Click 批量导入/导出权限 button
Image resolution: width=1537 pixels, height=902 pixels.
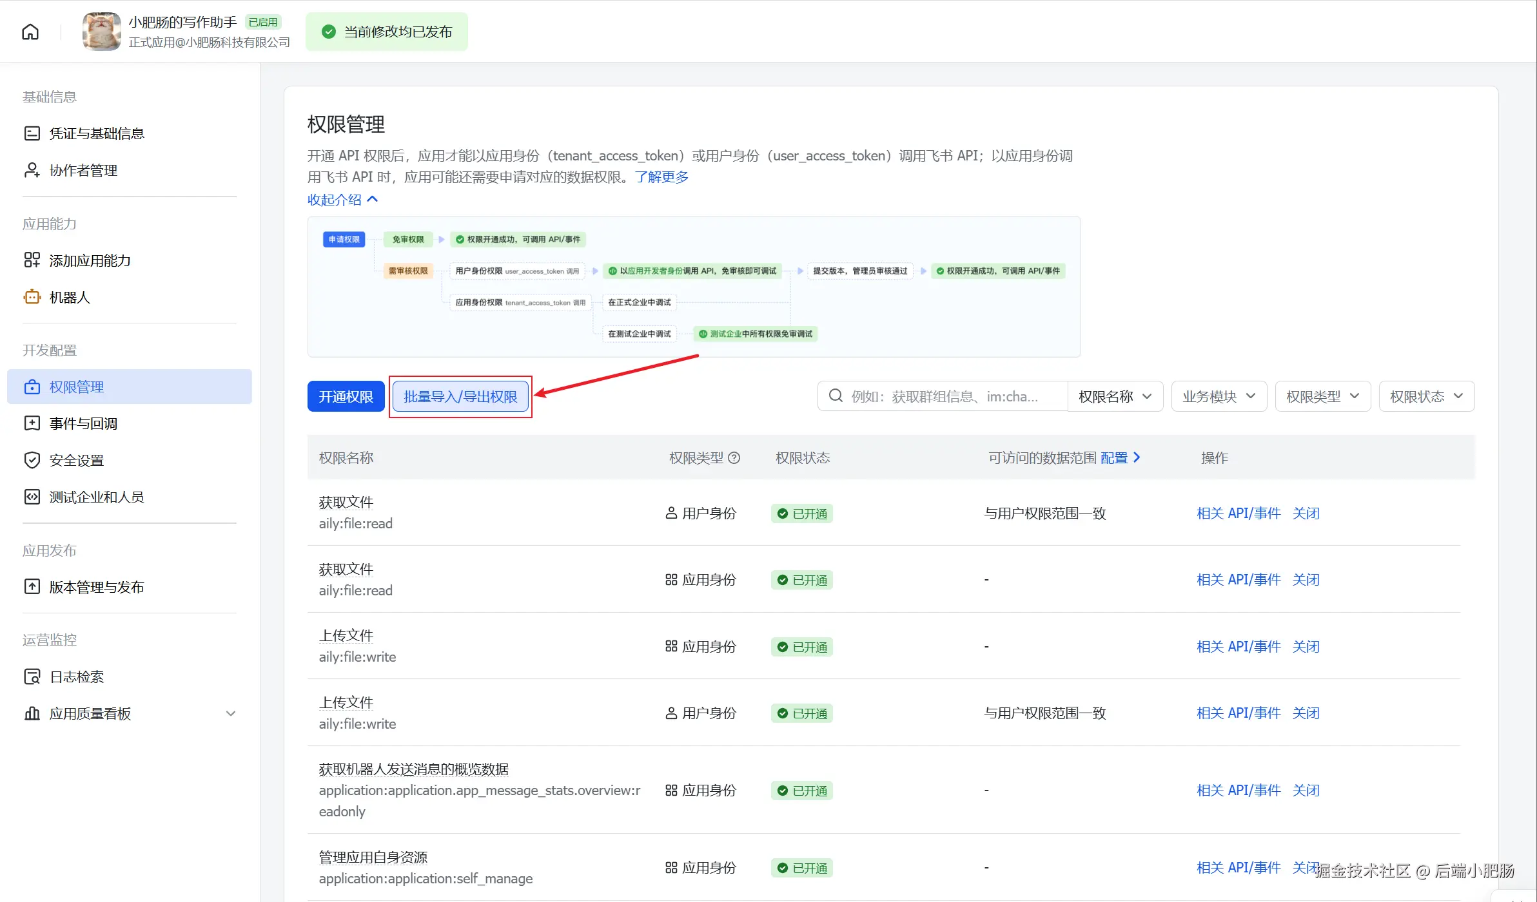pos(460,396)
